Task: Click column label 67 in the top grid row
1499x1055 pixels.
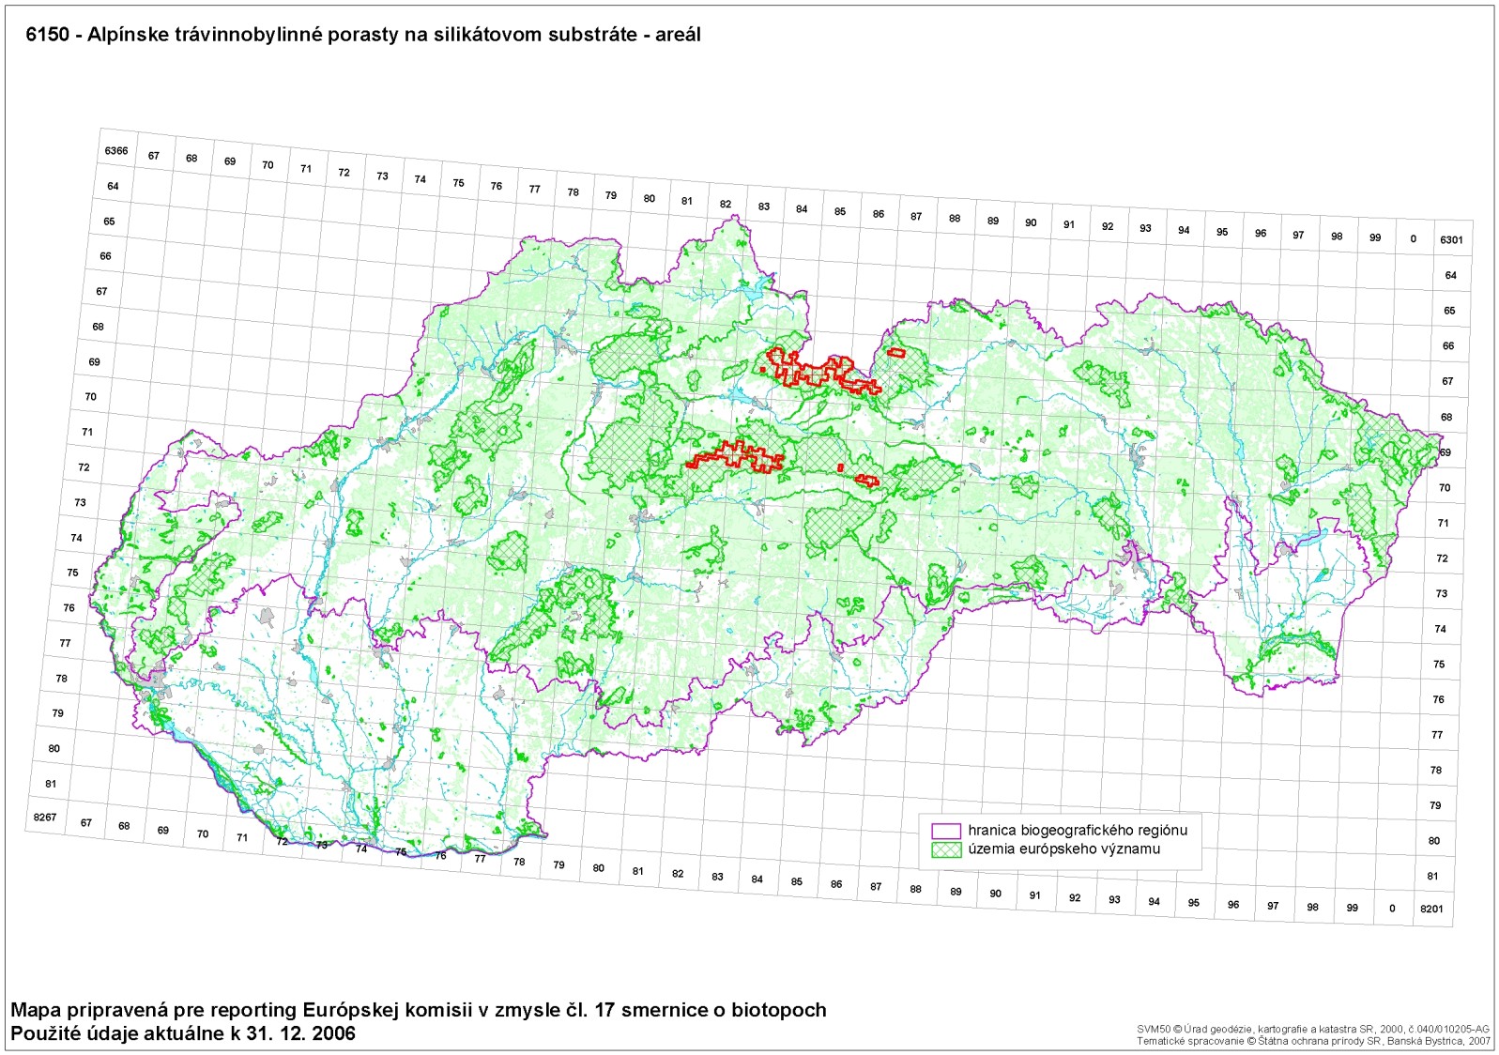Action: (154, 156)
